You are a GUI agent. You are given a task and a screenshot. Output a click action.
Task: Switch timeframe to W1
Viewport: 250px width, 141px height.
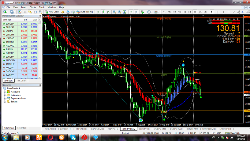coord(200,12)
